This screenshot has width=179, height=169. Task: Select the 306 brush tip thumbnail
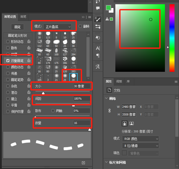[x=65, y=60]
